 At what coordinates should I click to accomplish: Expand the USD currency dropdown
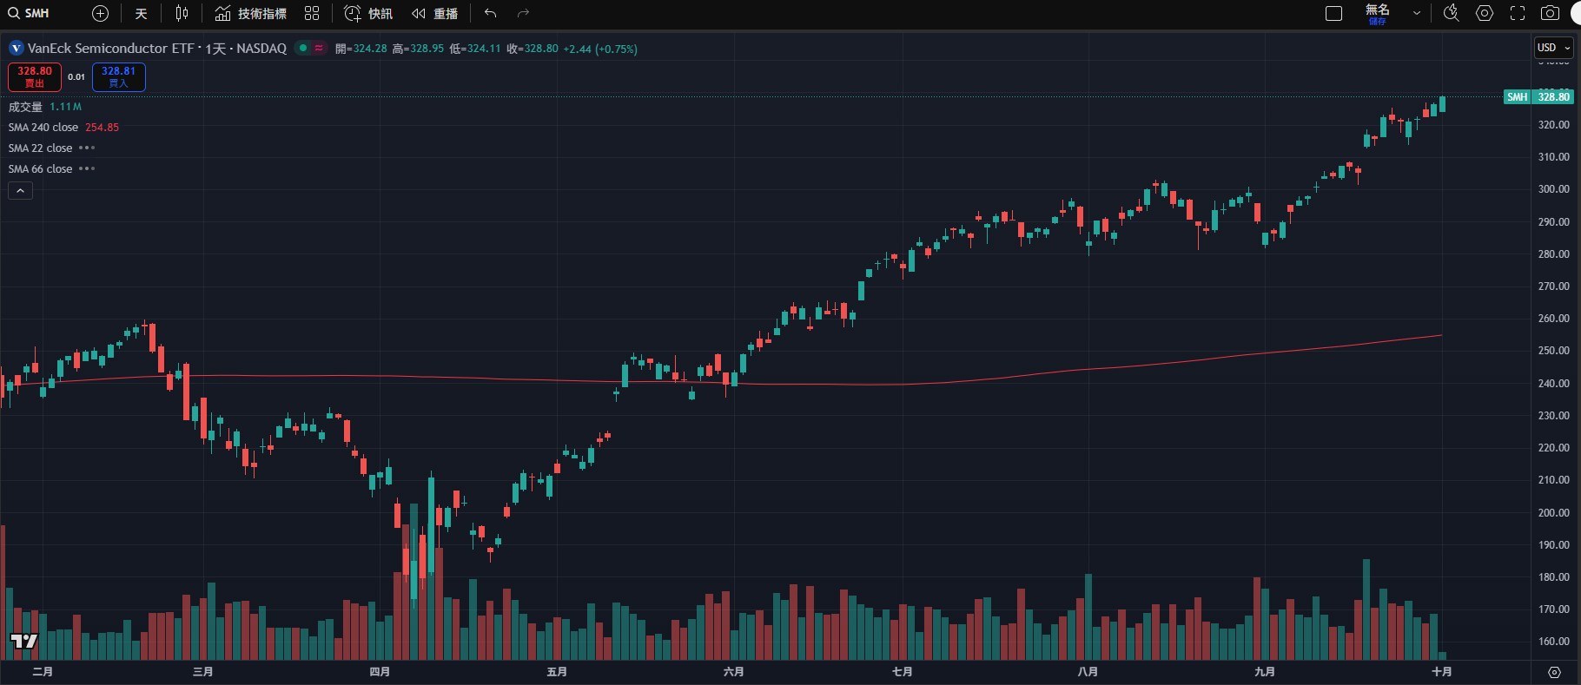click(1553, 48)
